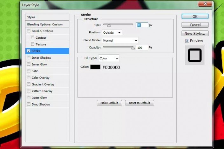
Task: Click the Make Default button
Action: tap(109, 103)
